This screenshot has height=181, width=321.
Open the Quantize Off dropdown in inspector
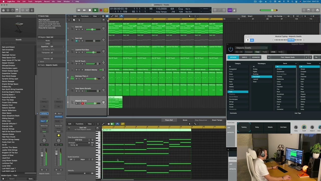click(57, 47)
